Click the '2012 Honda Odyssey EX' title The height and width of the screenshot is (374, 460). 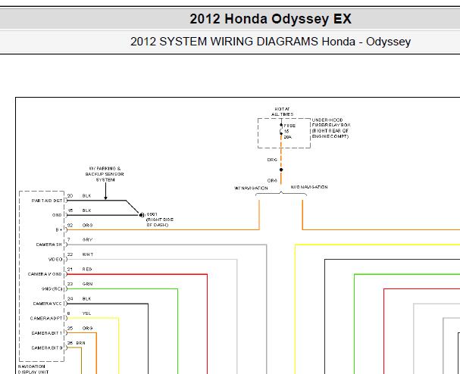coord(271,19)
